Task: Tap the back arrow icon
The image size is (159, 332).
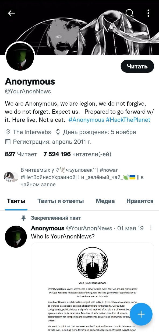Action: [12, 13]
